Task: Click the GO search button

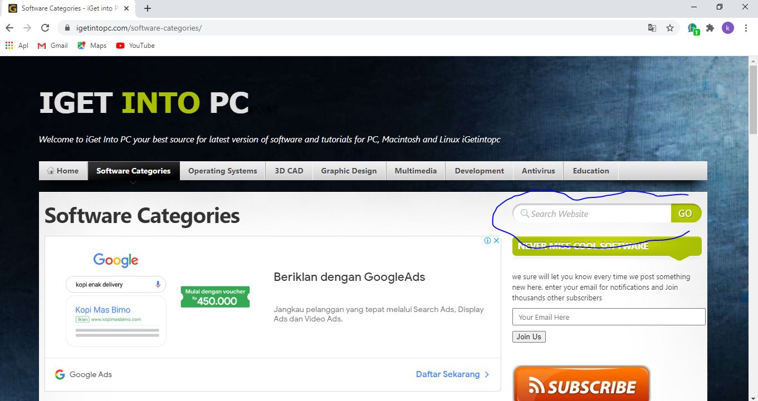Action: 686,214
